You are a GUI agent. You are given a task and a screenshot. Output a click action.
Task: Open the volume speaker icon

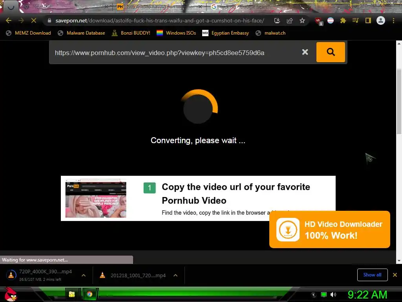(x=333, y=295)
